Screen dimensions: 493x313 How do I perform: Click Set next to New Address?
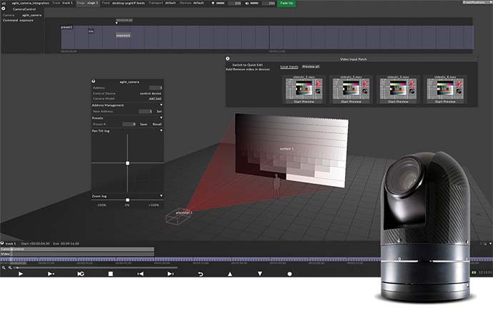(x=159, y=111)
